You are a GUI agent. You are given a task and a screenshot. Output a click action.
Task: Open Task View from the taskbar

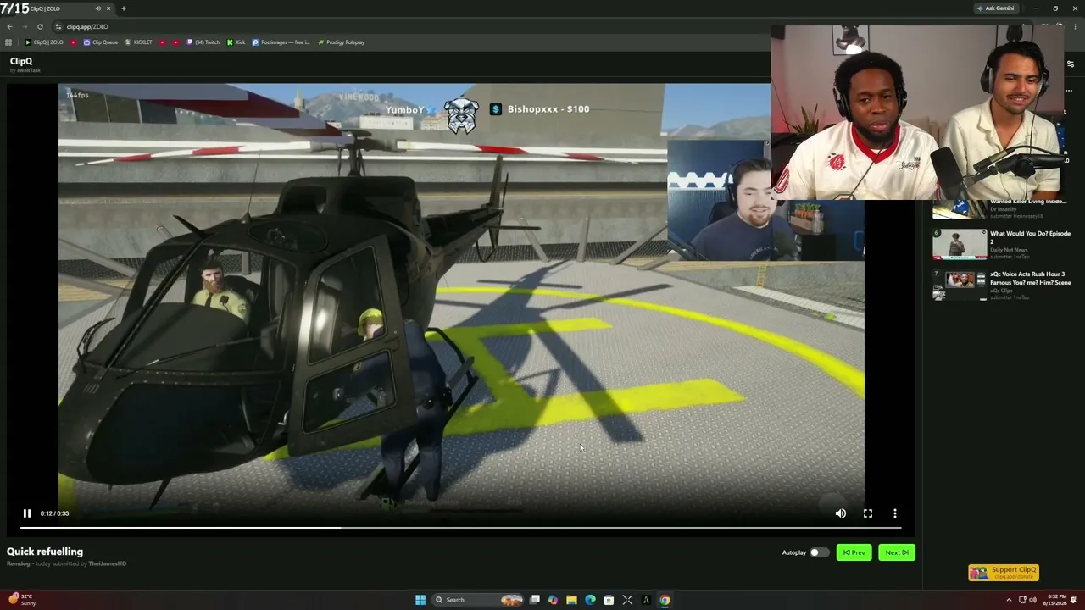pos(535,600)
